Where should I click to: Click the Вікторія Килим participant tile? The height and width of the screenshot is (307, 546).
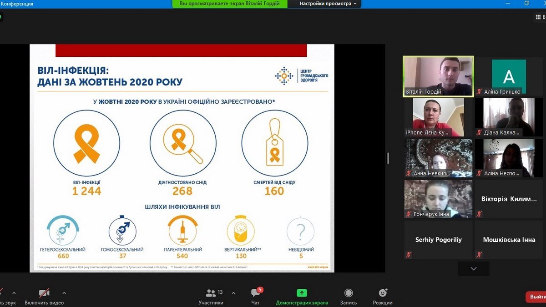coord(509,199)
